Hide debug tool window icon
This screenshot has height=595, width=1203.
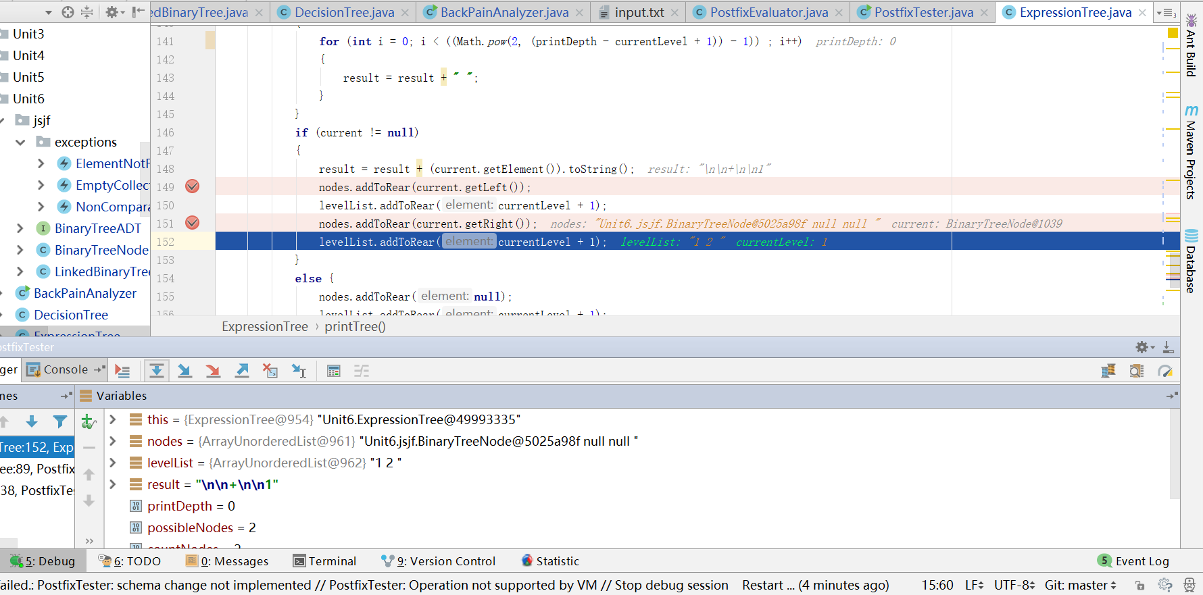pos(1168,347)
